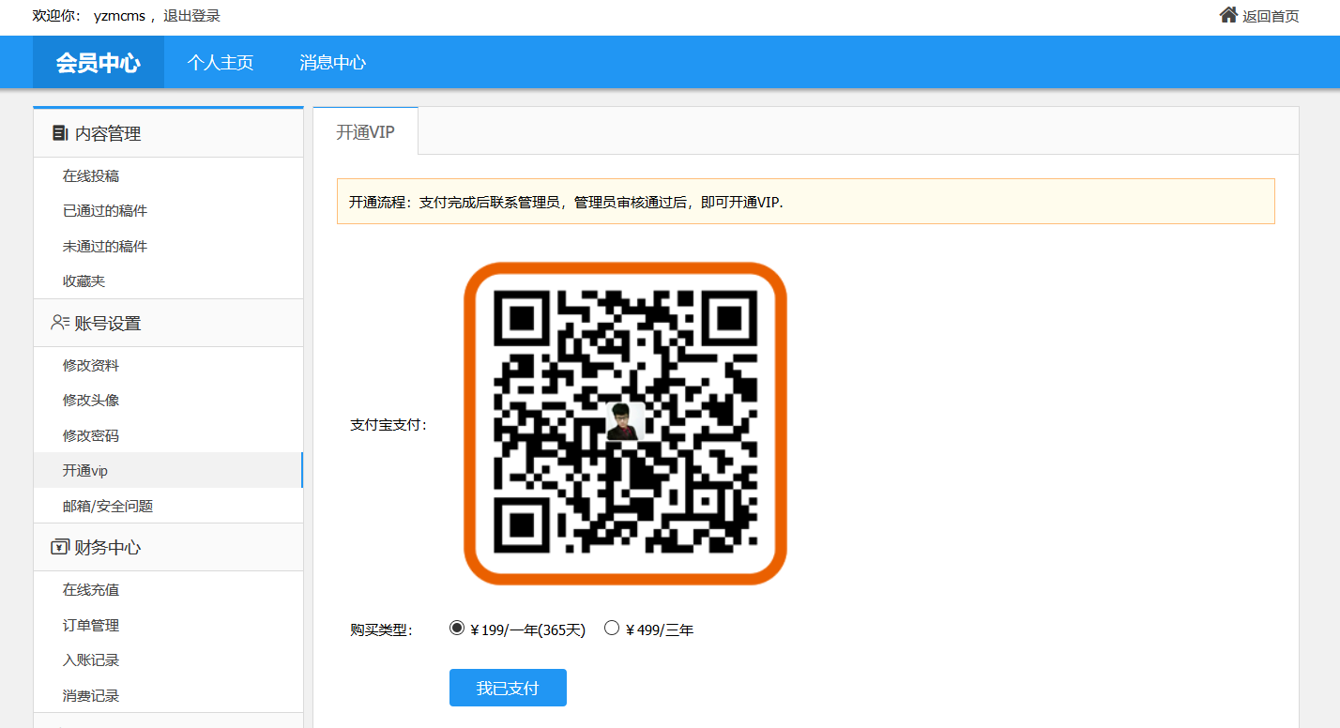Click the 退出登录 logout link
Image resolution: width=1340 pixels, height=728 pixels.
tap(192, 16)
